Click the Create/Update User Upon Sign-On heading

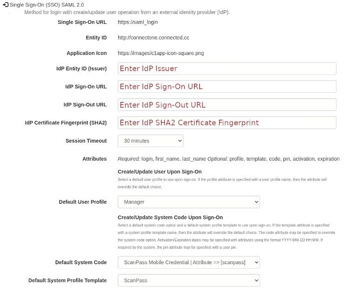click(160, 172)
